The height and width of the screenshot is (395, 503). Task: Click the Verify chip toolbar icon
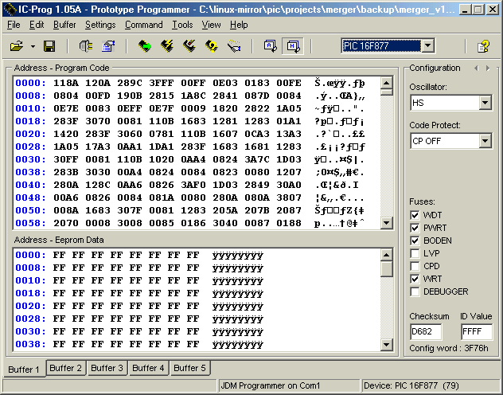click(212, 47)
